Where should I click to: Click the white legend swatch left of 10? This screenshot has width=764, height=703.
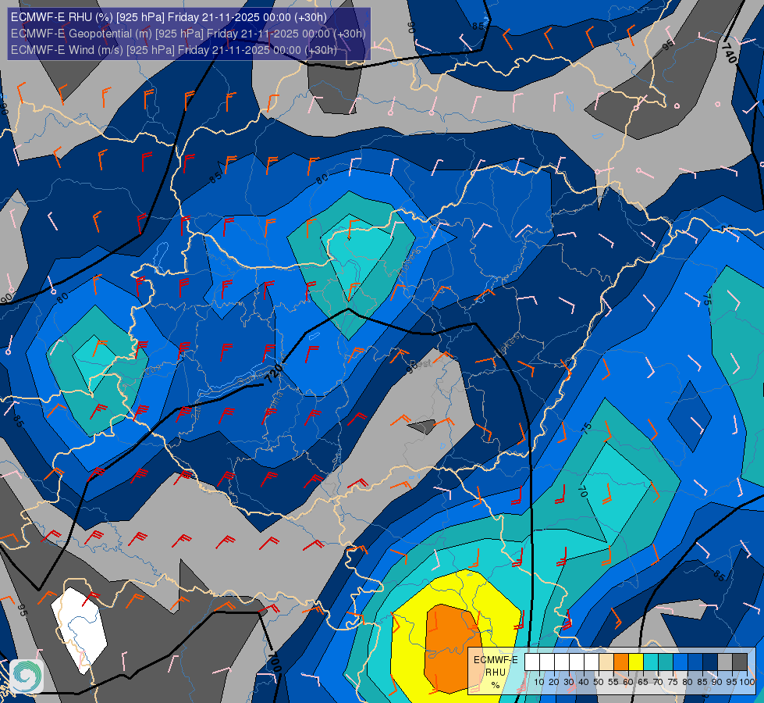click(532, 662)
